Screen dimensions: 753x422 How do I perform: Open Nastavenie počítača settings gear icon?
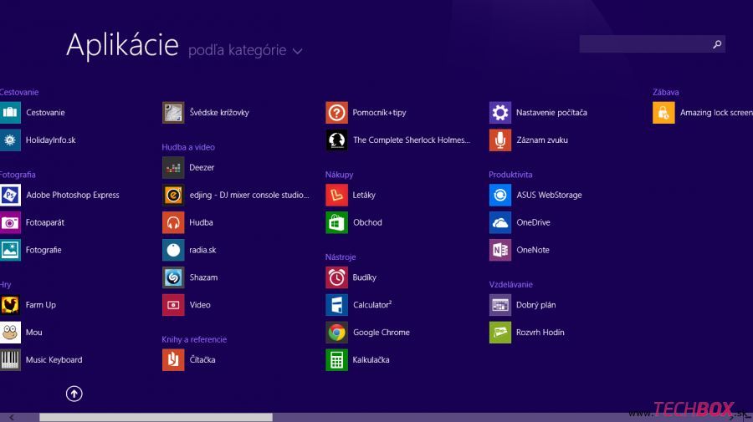[x=500, y=113]
